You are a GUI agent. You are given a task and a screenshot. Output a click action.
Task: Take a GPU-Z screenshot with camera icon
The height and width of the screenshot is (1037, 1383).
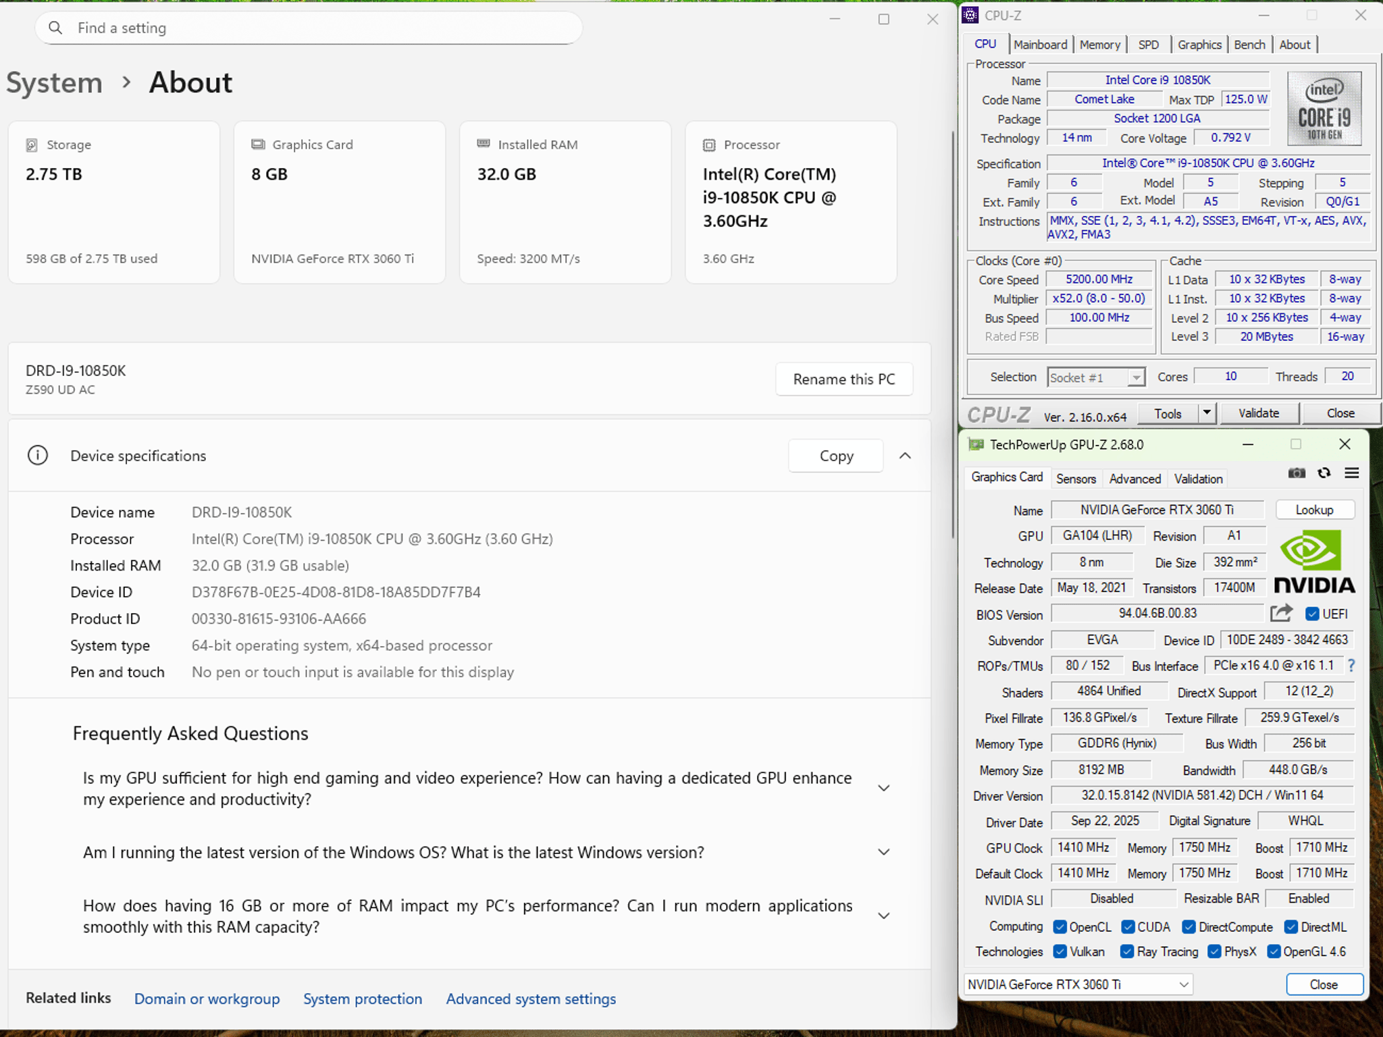[1297, 473]
